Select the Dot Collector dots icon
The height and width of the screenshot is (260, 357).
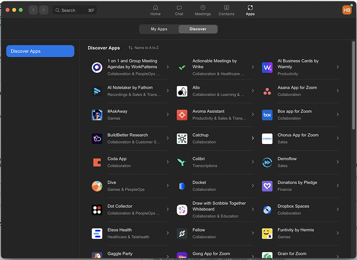[97, 210]
